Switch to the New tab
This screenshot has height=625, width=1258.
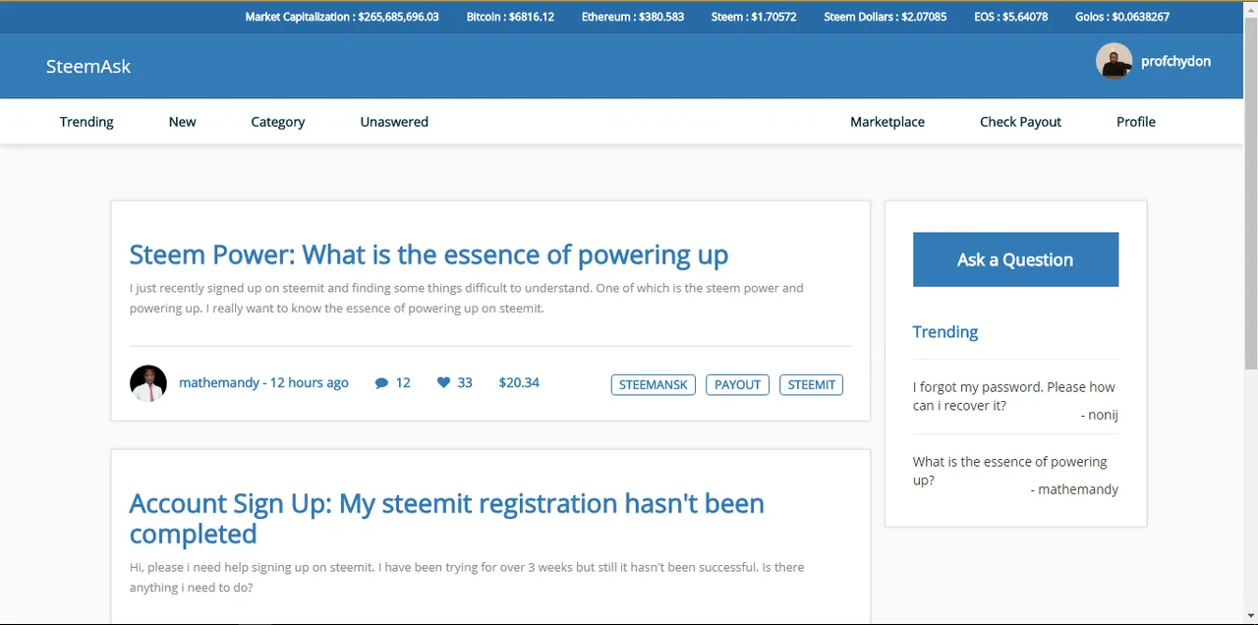click(182, 122)
